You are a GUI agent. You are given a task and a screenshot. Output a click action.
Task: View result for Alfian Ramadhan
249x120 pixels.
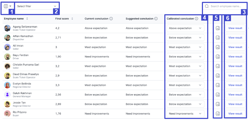click(x=235, y=38)
